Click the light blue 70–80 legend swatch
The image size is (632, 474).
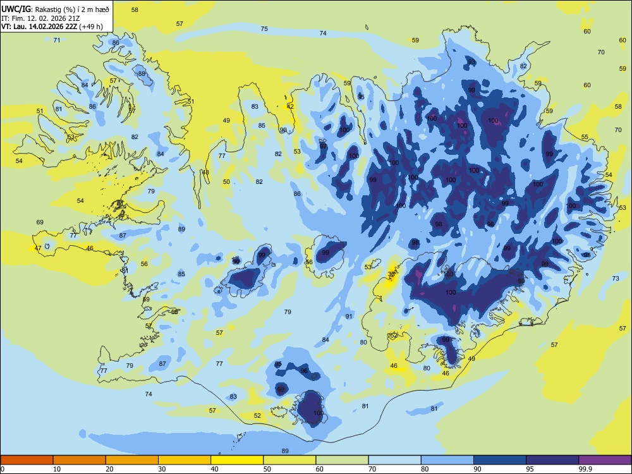coord(394,460)
